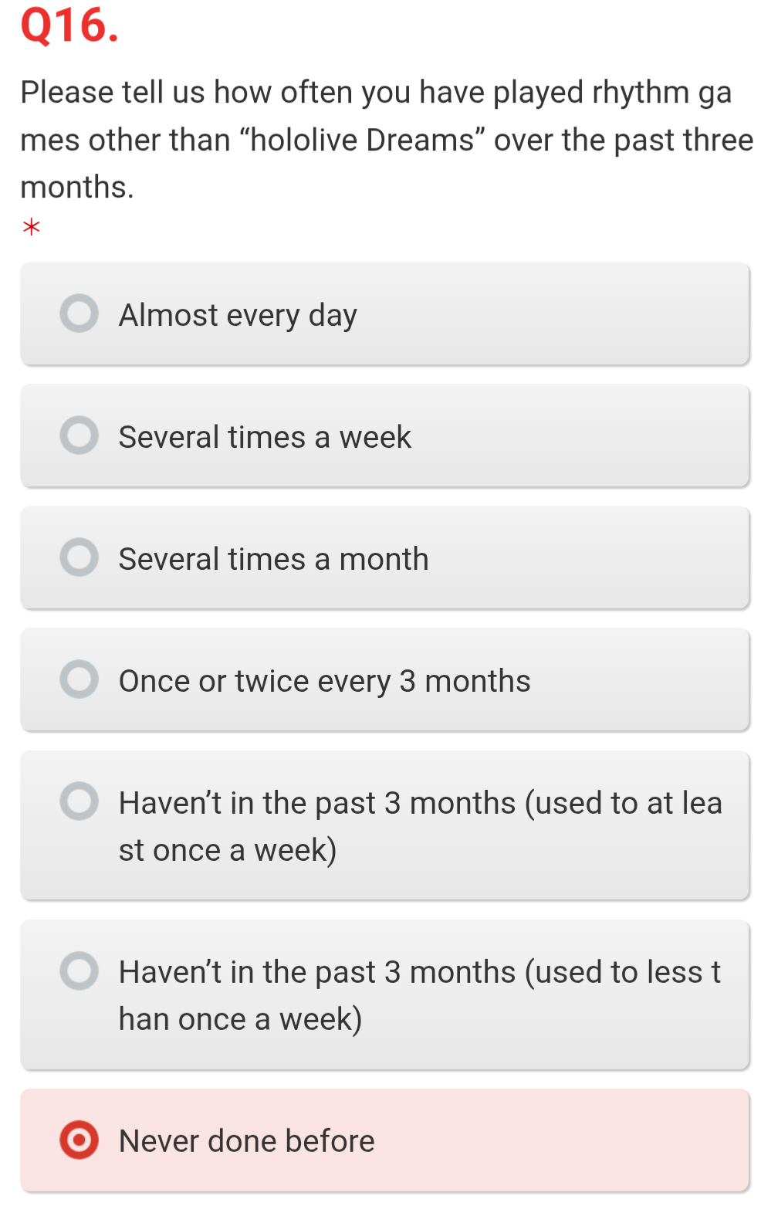
Task: Tap the 'Never done before' option text
Action: pos(246,1141)
